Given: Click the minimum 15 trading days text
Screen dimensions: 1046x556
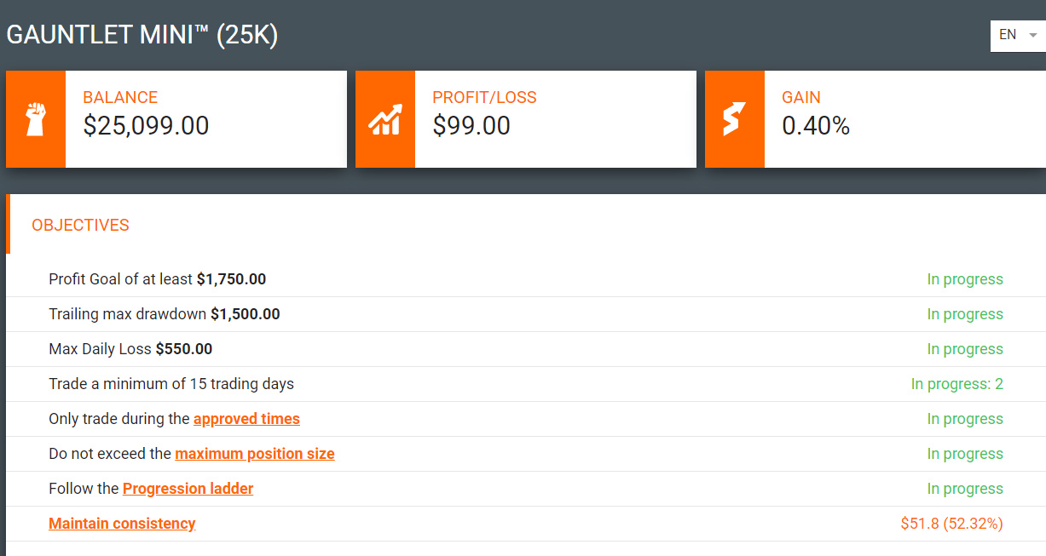Looking at the screenshot, I should point(171,384).
